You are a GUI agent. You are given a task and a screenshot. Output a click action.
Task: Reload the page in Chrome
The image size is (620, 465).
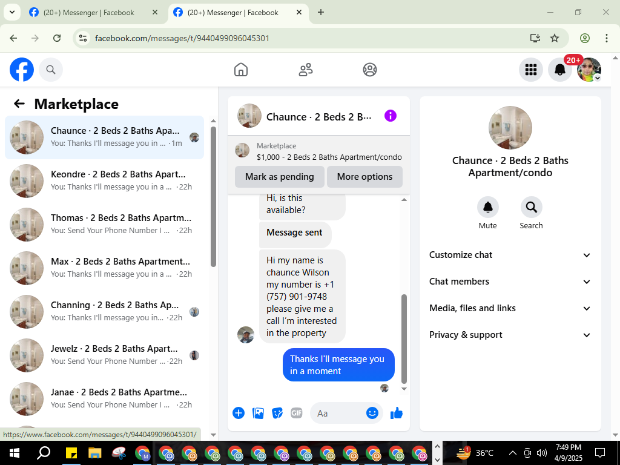coord(57,38)
